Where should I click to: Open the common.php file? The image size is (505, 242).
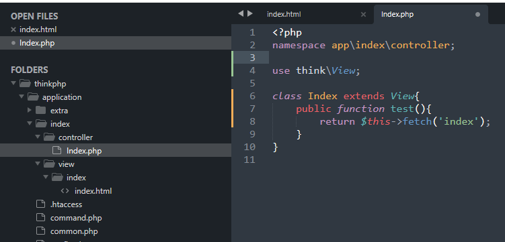[74, 231]
